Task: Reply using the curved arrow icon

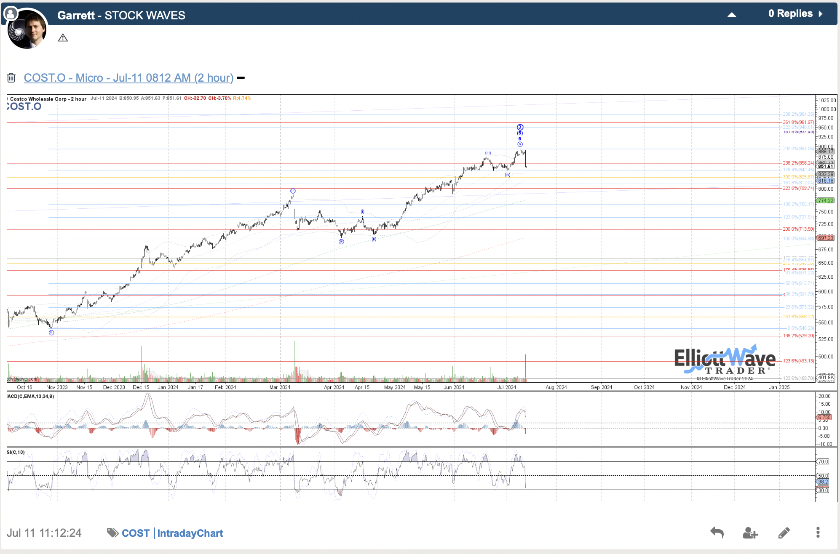Action: click(717, 533)
